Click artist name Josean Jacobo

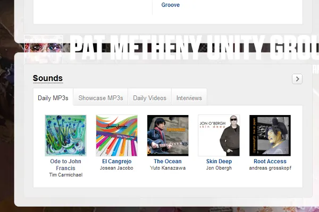[116, 168]
